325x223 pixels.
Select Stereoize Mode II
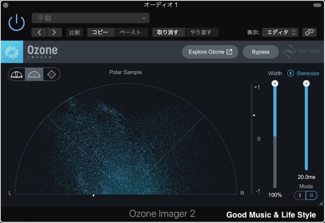tap(311, 195)
